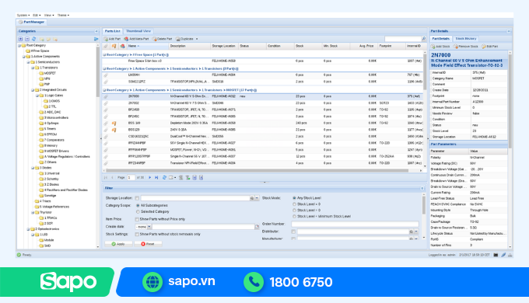Open the Edit menu
The height and width of the screenshot is (303, 529).
tap(37, 16)
